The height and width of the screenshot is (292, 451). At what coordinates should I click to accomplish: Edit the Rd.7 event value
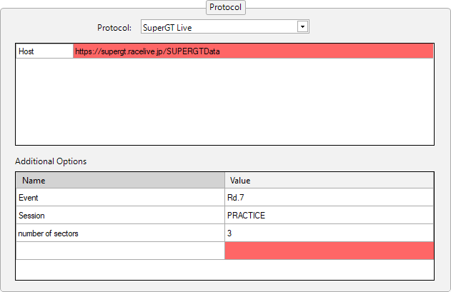click(x=329, y=198)
